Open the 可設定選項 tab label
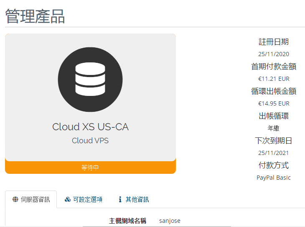 (88, 199)
